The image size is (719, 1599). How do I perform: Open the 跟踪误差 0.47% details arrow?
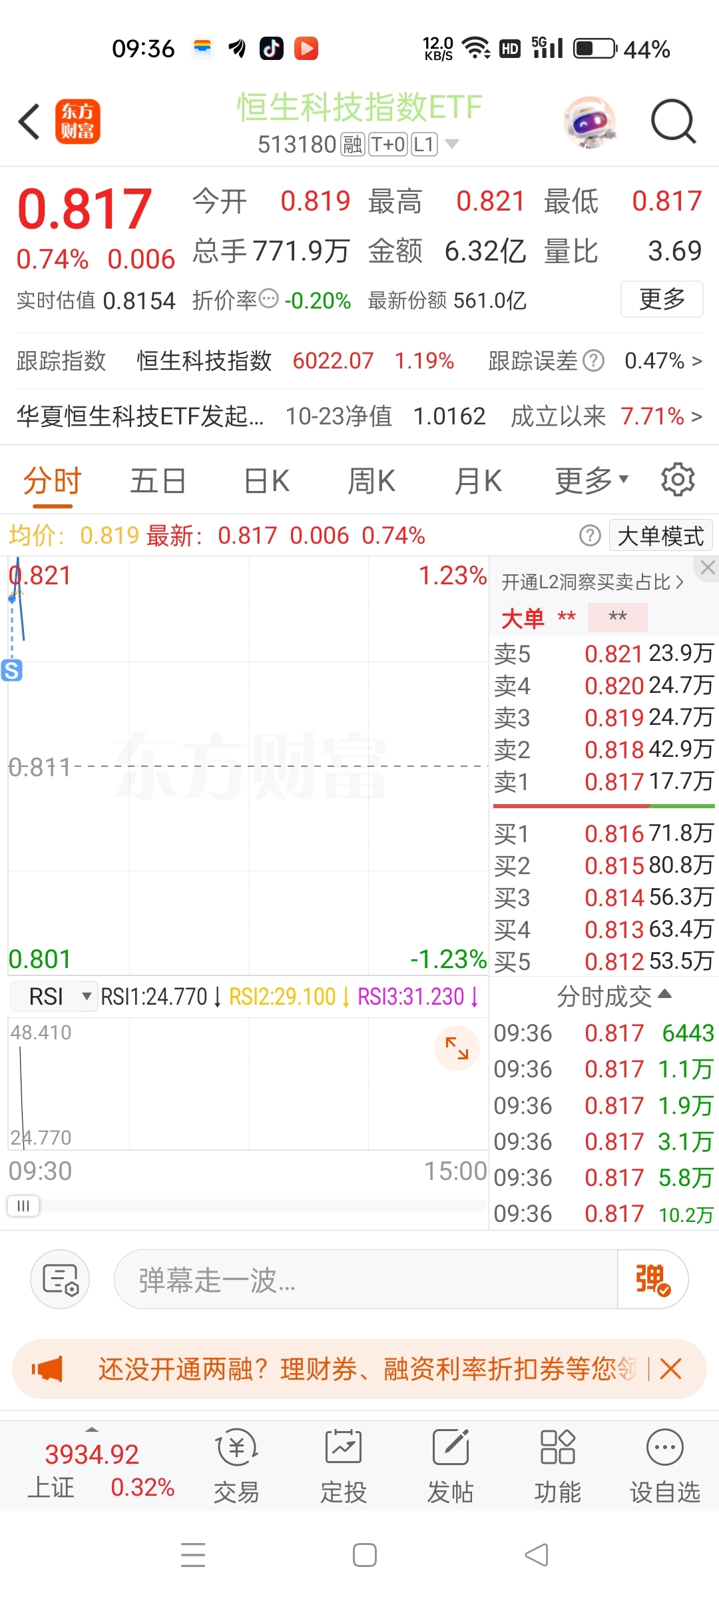[697, 362]
